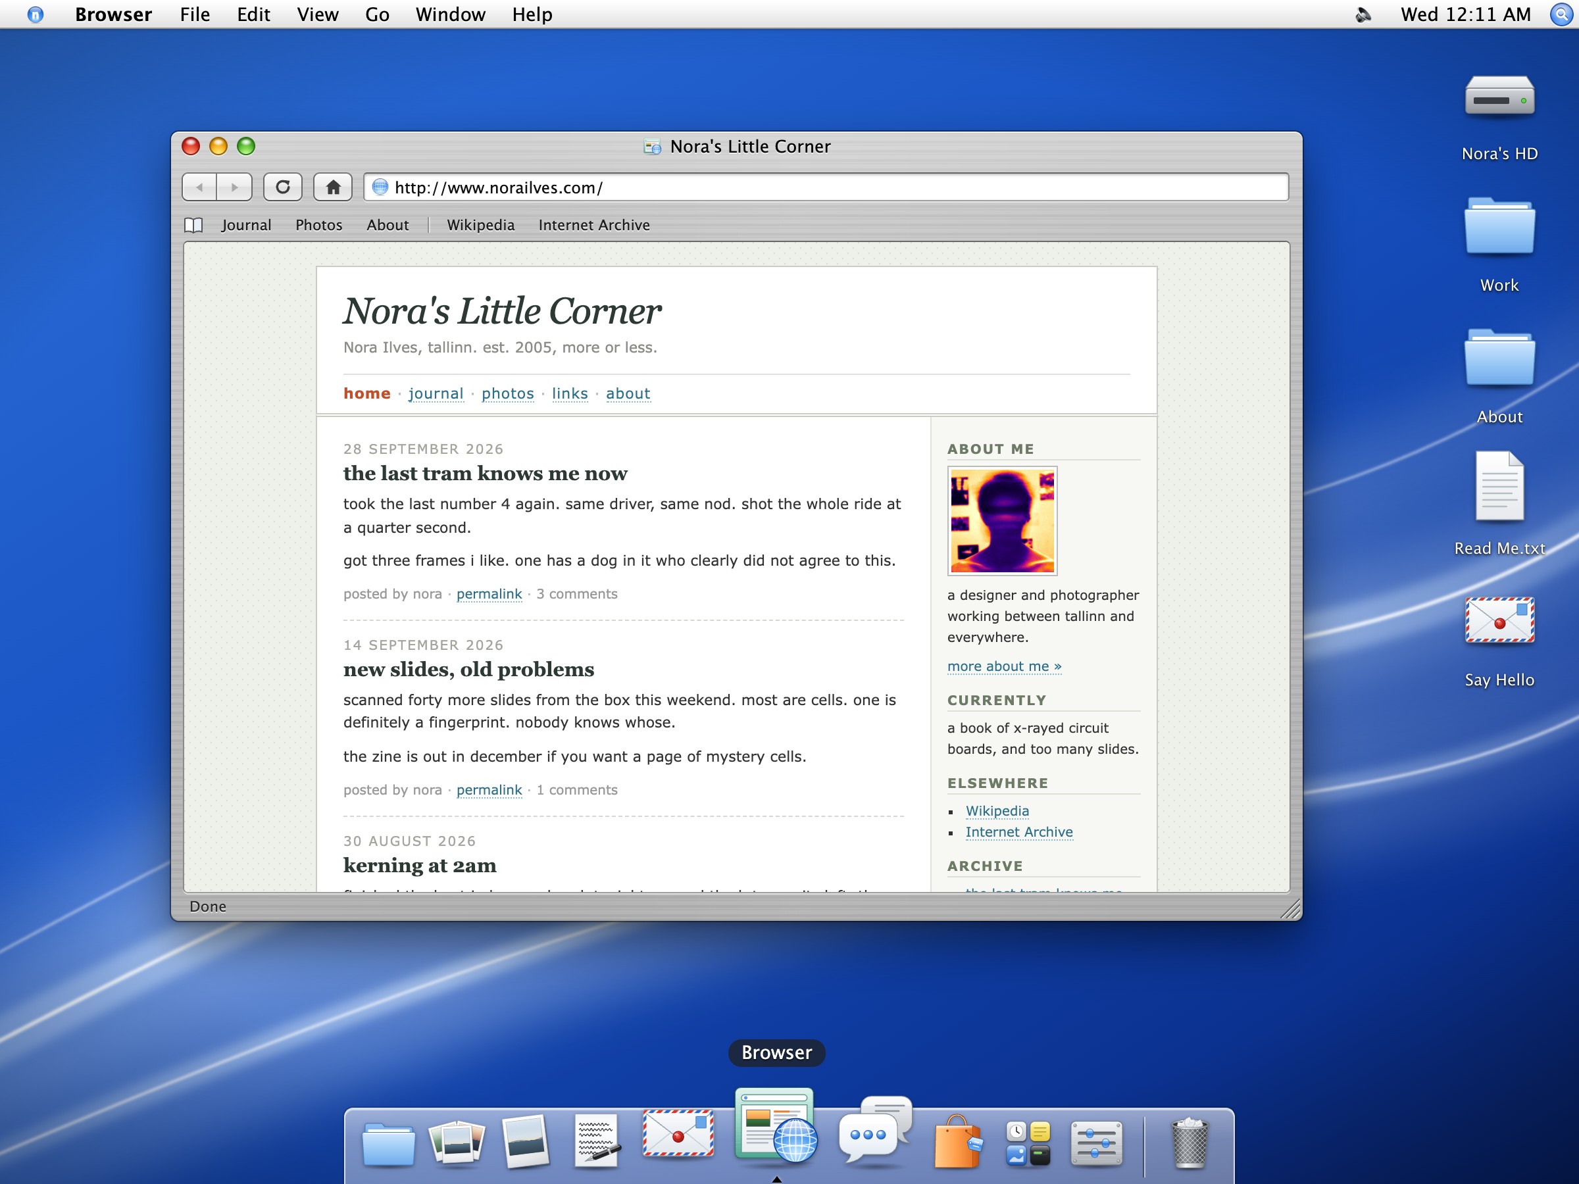Open the Spotlight search icon in menu bar
Screen dimensions: 1579x1184
pyautogui.click(x=1561, y=14)
